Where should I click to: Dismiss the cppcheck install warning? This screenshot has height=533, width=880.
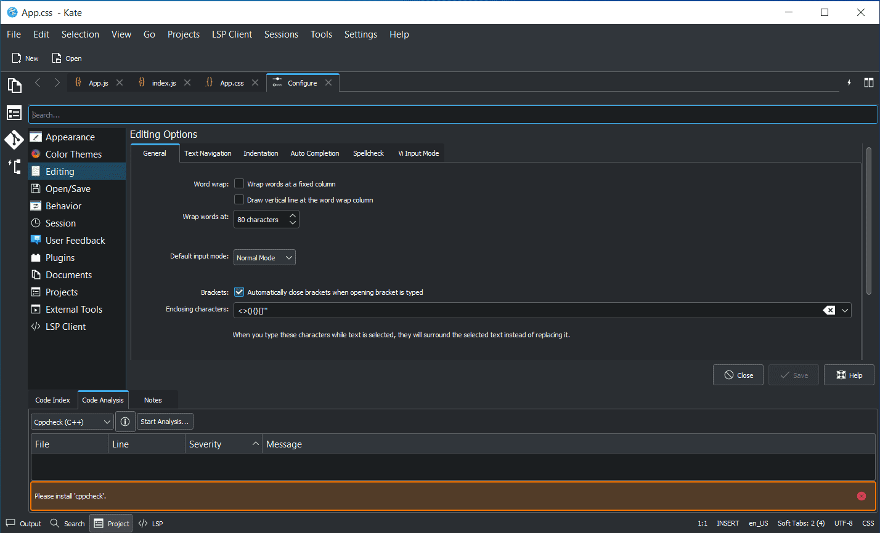tap(862, 496)
